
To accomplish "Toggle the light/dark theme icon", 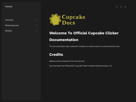I will click(x=121, y=7).
